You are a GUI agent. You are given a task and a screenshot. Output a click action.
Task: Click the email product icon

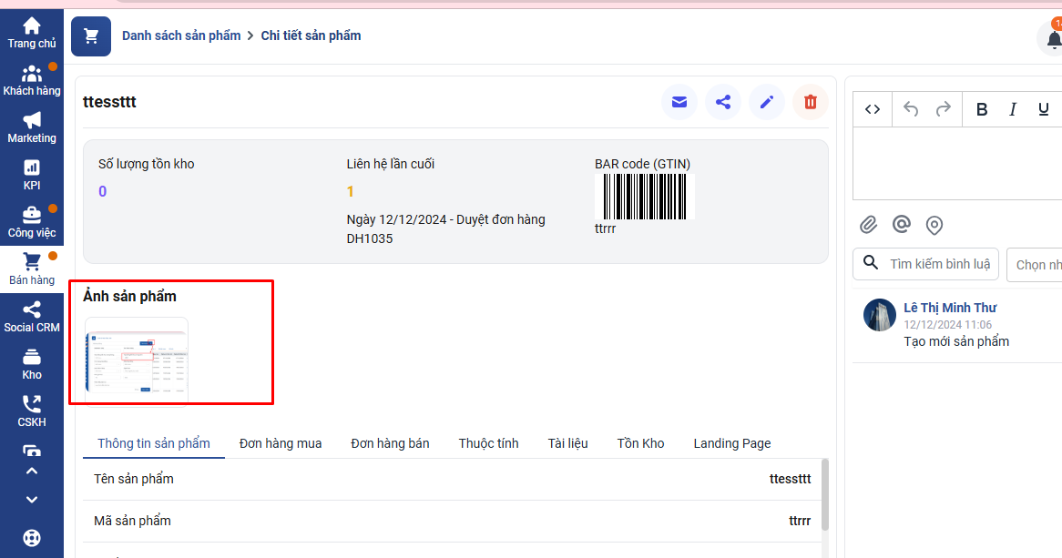679,102
